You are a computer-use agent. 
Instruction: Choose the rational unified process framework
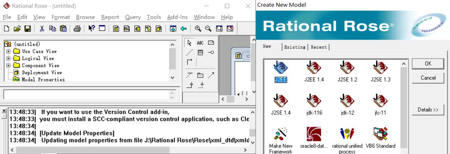point(347,140)
